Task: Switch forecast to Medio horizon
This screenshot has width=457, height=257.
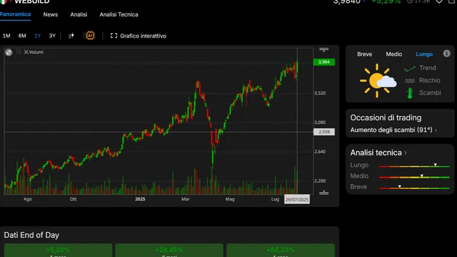Action: point(394,54)
